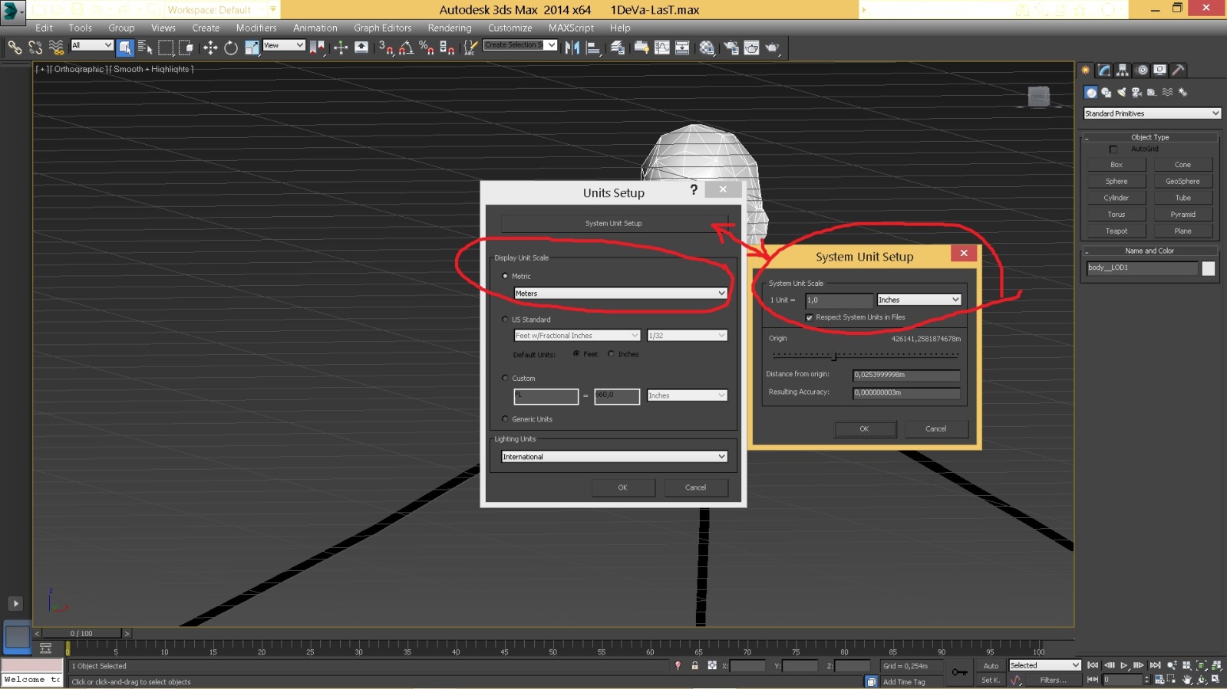The width and height of the screenshot is (1227, 689).
Task: Open the All selection filter dropdown
Action: pos(92,46)
